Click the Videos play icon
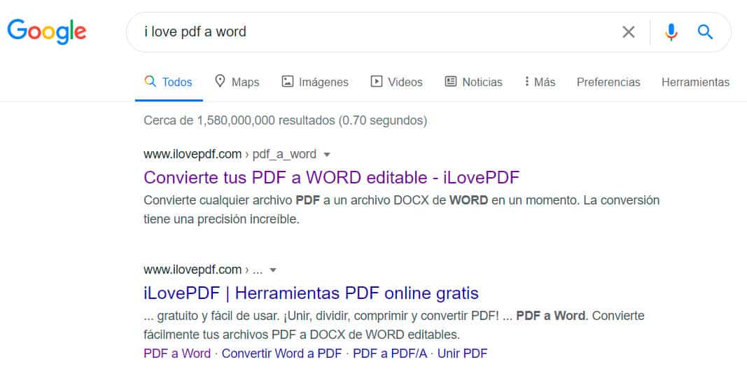This screenshot has width=747, height=390. click(x=377, y=81)
